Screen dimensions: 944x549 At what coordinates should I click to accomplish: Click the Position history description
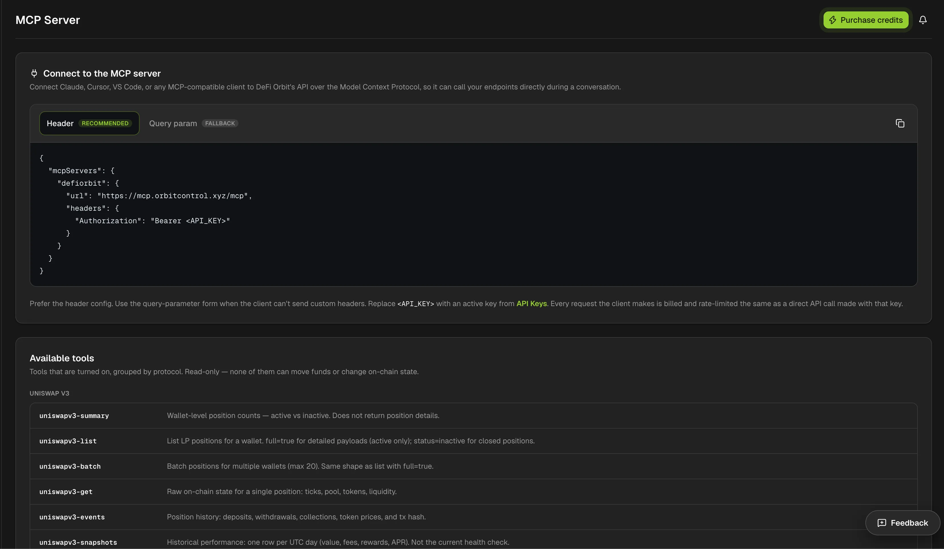[296, 517]
